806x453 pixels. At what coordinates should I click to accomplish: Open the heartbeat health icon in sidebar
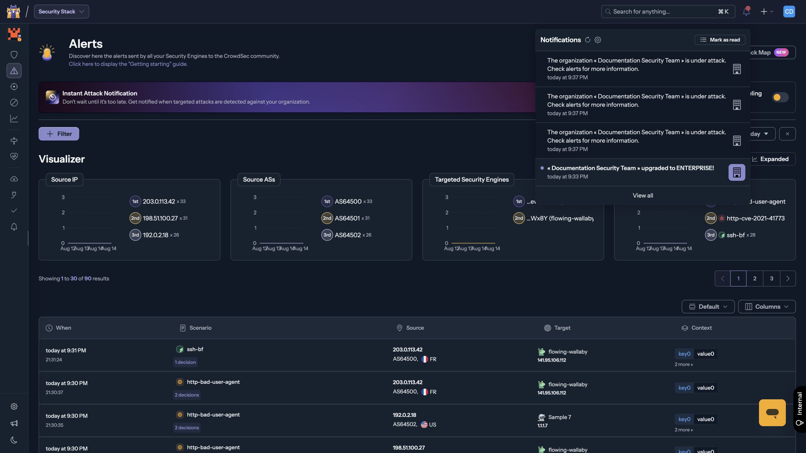coord(14,156)
